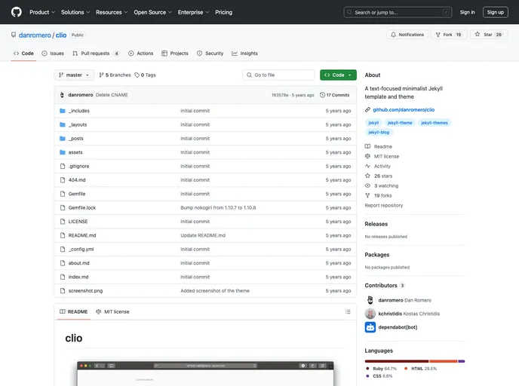This screenshot has width=519, height=386.
Task: Click the jekyll-themes topic tag
Action: (435, 123)
